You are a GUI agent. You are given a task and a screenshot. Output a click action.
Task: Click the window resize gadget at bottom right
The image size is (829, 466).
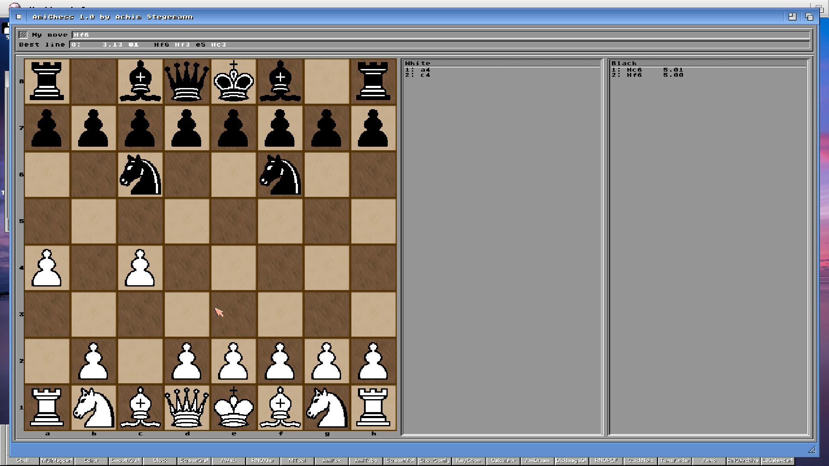pos(812,450)
